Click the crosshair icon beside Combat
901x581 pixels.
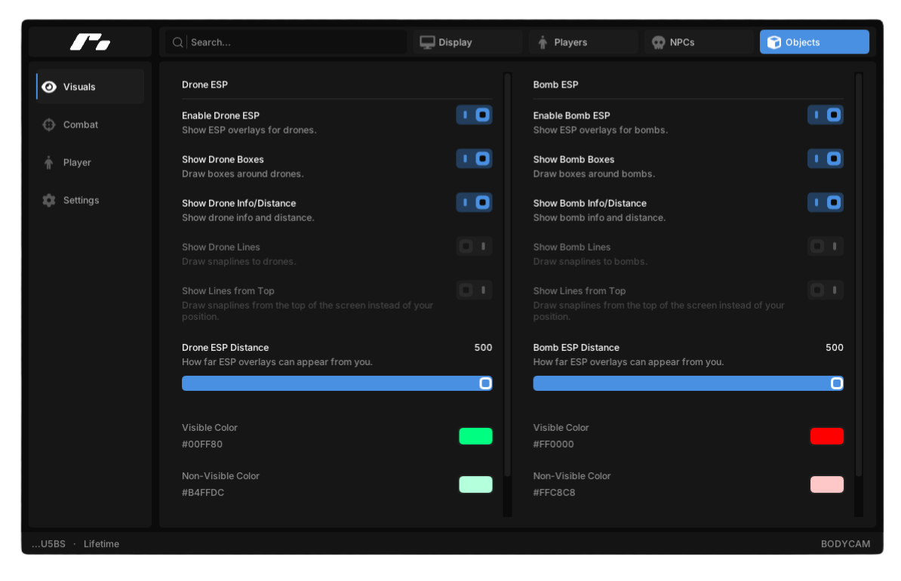49,124
